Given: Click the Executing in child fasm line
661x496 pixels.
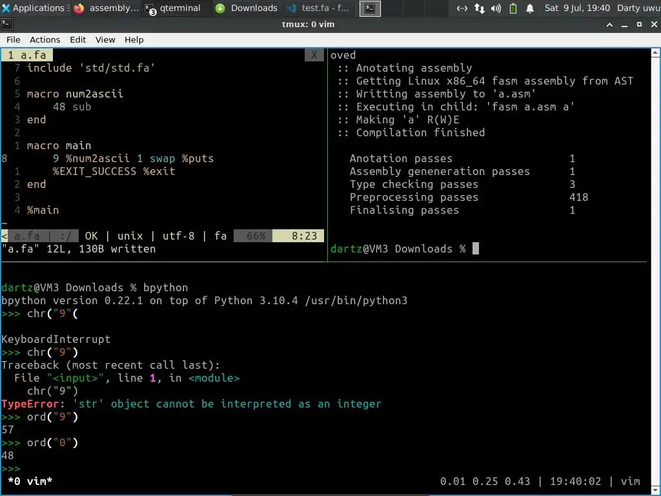Looking at the screenshot, I should (x=456, y=107).
